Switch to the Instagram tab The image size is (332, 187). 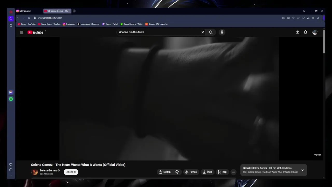[29, 11]
